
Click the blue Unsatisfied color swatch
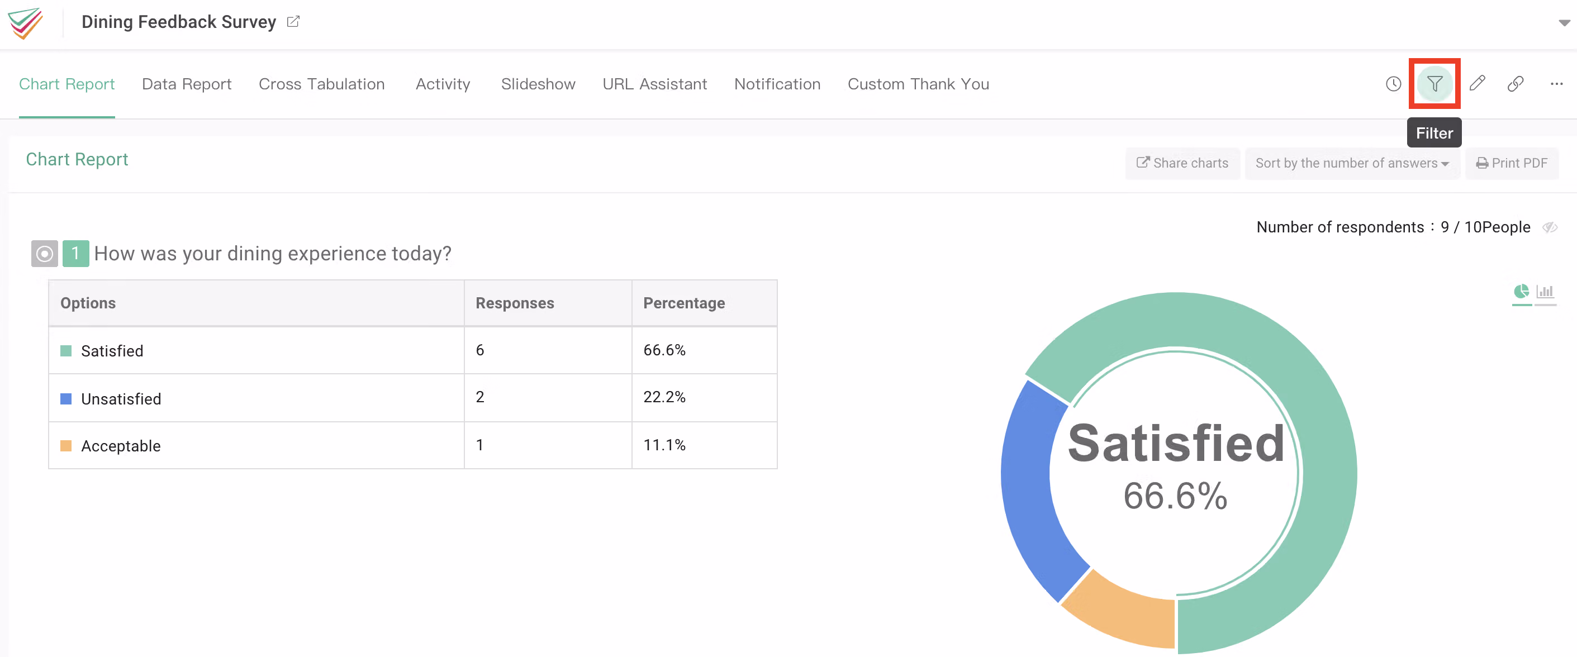pyautogui.click(x=66, y=398)
